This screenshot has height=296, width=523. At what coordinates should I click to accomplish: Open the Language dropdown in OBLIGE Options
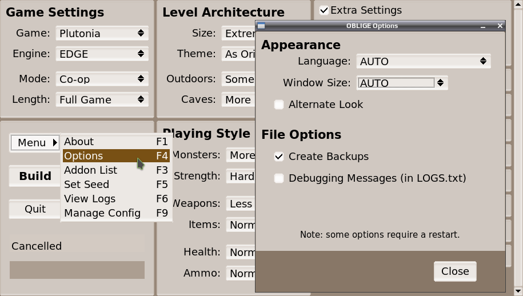(424, 61)
